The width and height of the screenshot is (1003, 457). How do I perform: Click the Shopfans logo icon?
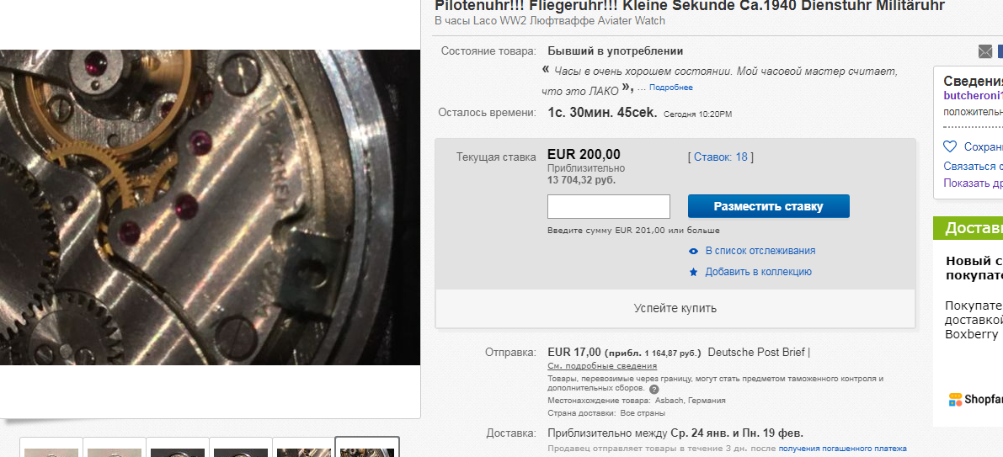point(955,399)
